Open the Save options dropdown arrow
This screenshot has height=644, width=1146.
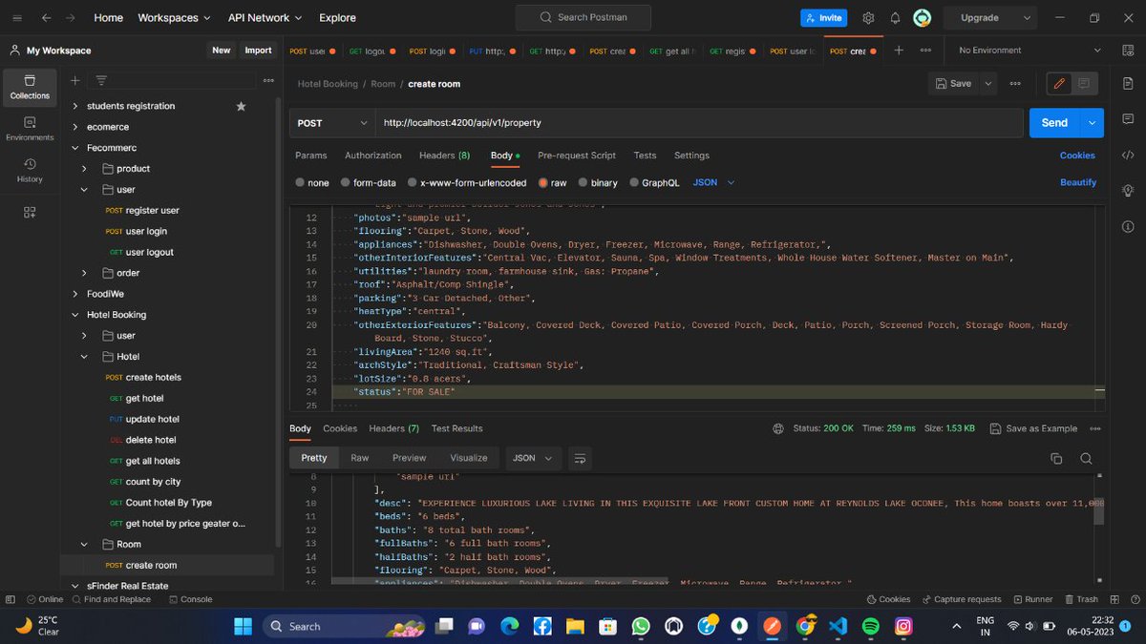pyautogui.click(x=988, y=84)
